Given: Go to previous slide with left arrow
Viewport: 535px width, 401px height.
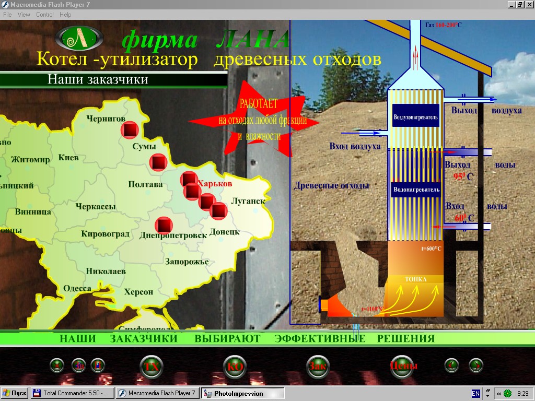Looking at the screenshot, I should tap(451, 365).
